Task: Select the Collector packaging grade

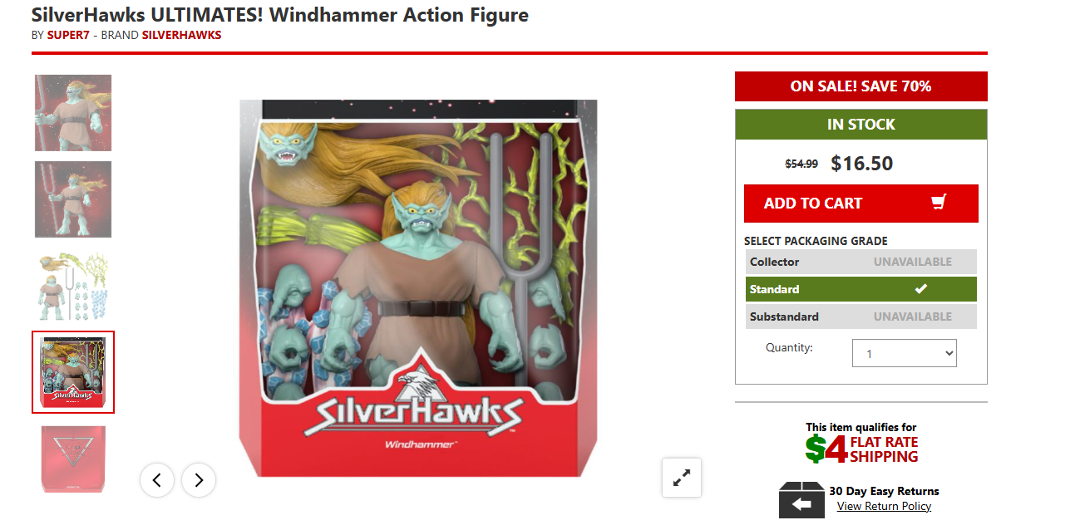Action: [x=861, y=262]
